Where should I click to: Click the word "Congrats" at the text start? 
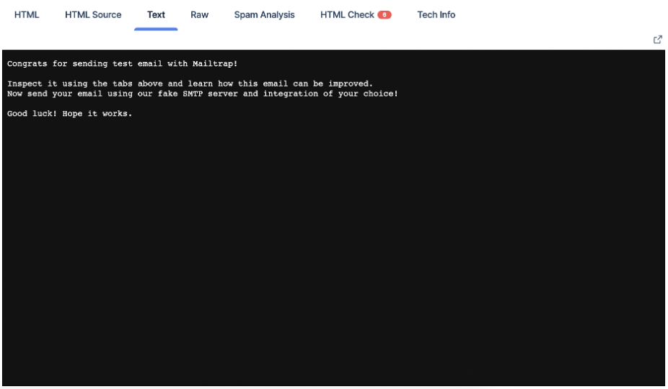[27, 64]
